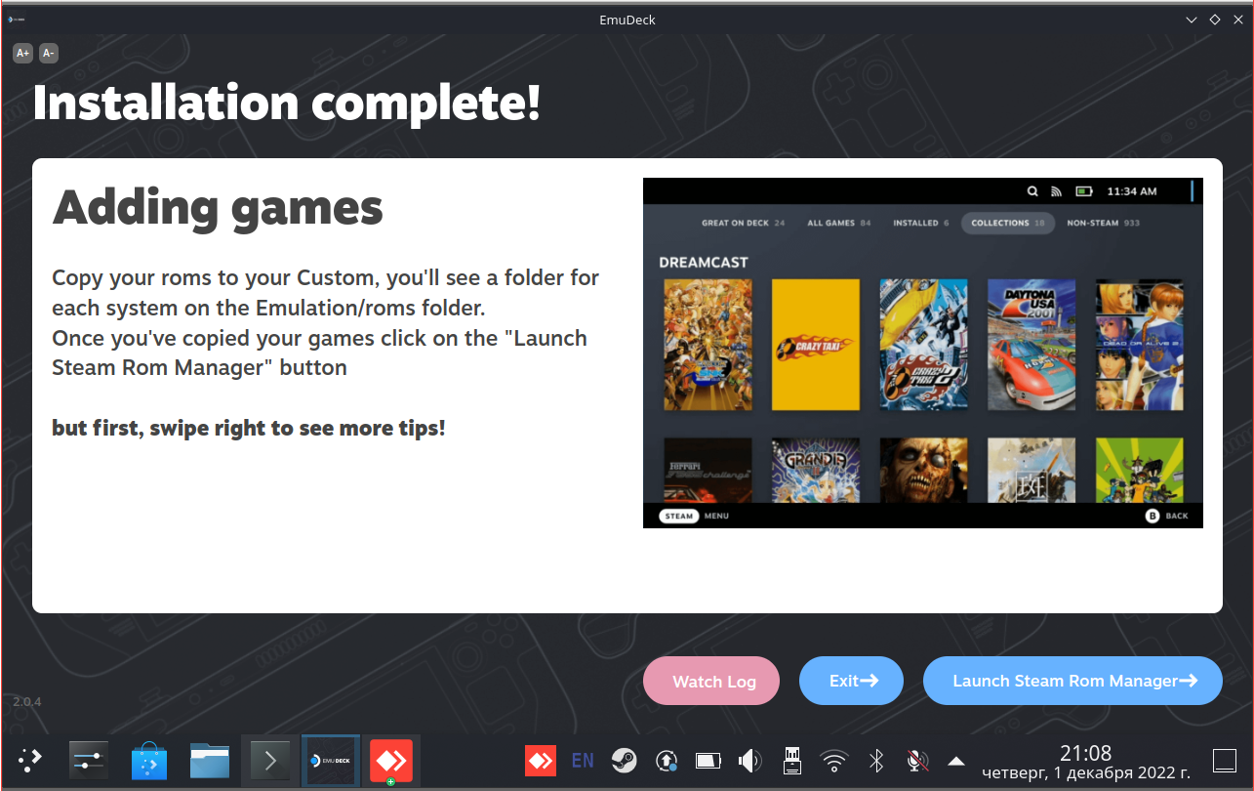The width and height of the screenshot is (1254, 791).
Task: Click the version number 2.0.4
Action: pos(27,701)
